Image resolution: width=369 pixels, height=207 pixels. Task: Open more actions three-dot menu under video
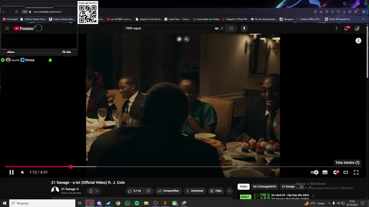click(x=229, y=191)
